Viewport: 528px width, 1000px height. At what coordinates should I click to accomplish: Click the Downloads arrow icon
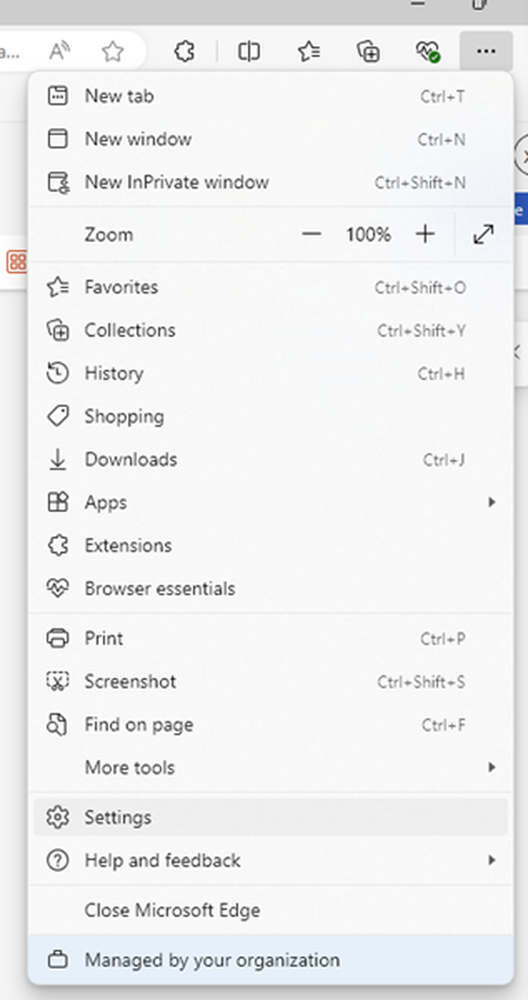tap(58, 459)
